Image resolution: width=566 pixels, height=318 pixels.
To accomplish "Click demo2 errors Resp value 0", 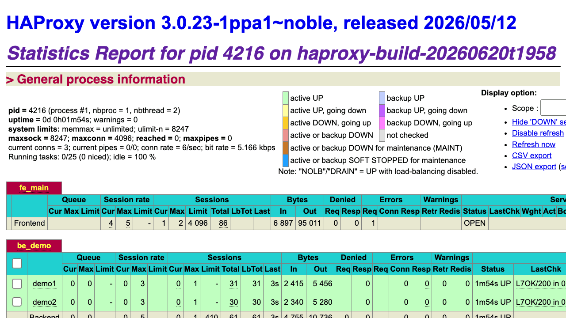I will (427, 302).
